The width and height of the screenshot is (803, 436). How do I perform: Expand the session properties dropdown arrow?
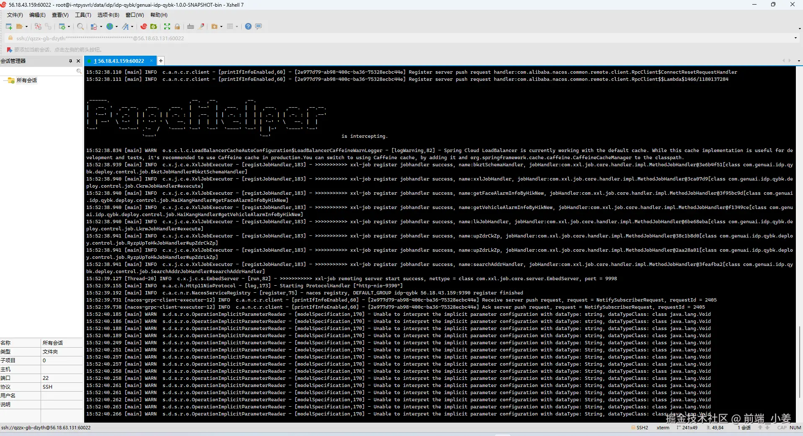(69, 27)
